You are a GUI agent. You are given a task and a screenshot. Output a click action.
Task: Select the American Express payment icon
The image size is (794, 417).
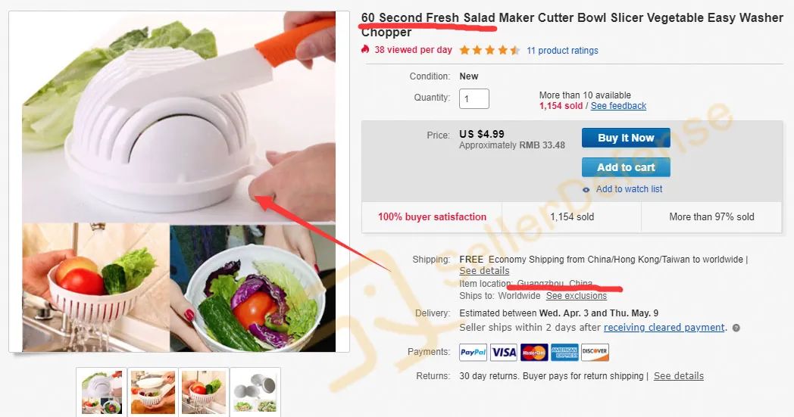(x=564, y=352)
